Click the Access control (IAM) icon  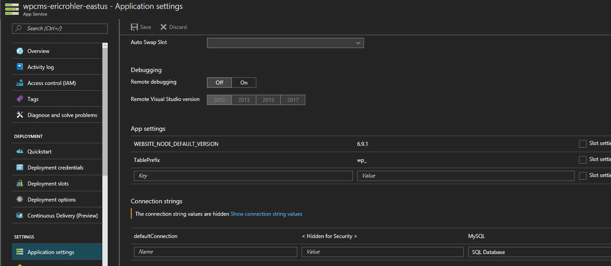click(20, 83)
